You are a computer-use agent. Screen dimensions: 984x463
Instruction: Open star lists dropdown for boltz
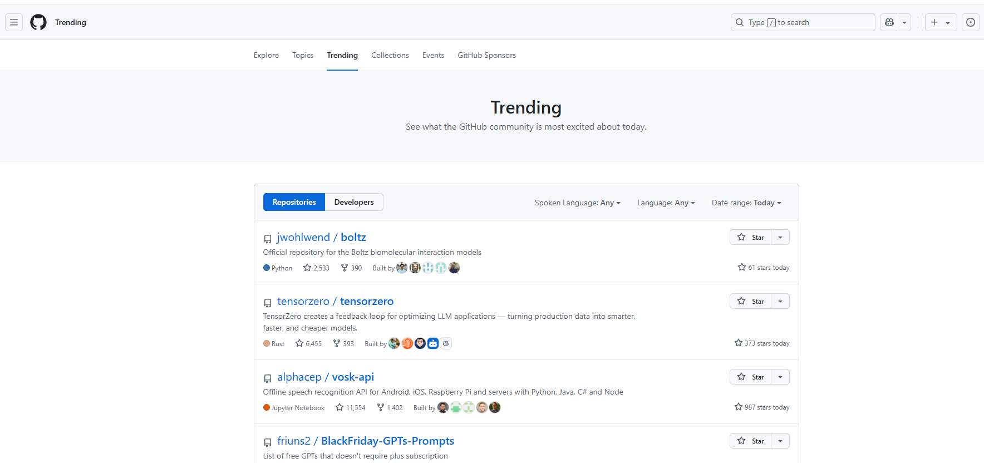(780, 237)
